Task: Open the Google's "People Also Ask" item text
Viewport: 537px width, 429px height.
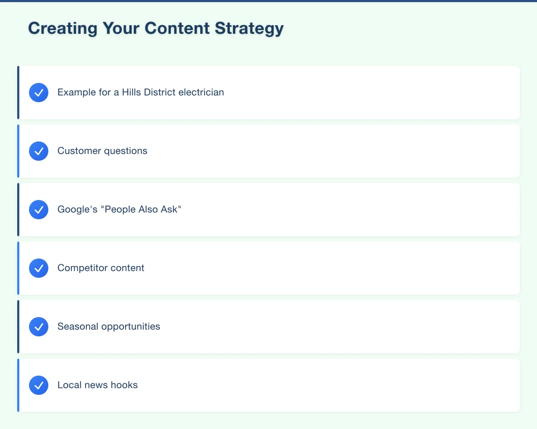Action: pyautogui.click(x=119, y=209)
